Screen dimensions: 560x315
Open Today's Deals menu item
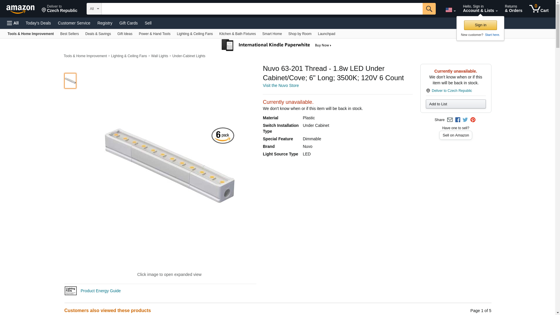click(x=38, y=23)
